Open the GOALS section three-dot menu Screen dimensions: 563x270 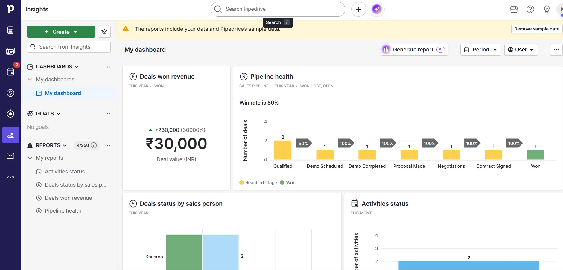tap(108, 114)
